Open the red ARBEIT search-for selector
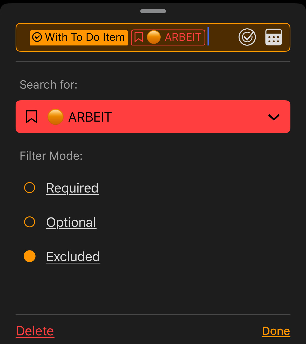 click(153, 117)
